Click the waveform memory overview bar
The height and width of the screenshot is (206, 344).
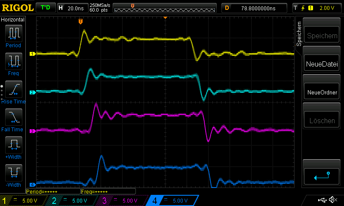click(x=165, y=8)
